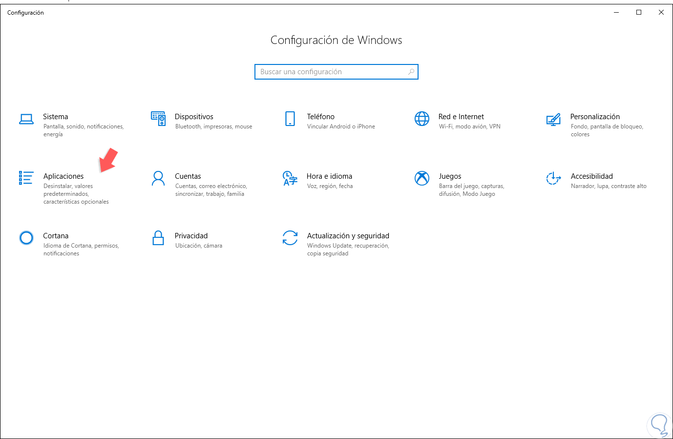Go to Actualización y seguridad title
673x439 pixels.
[x=348, y=236]
